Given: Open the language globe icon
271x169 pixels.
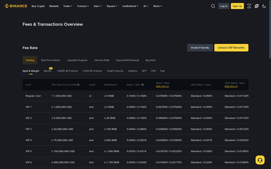Looking at the screenshot, I should [x=257, y=6].
